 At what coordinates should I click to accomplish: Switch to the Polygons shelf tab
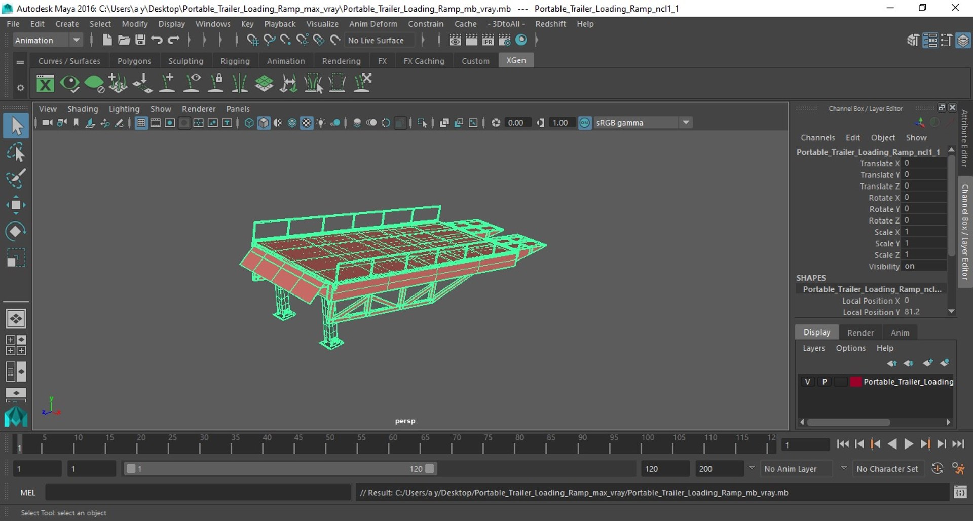[x=134, y=61]
